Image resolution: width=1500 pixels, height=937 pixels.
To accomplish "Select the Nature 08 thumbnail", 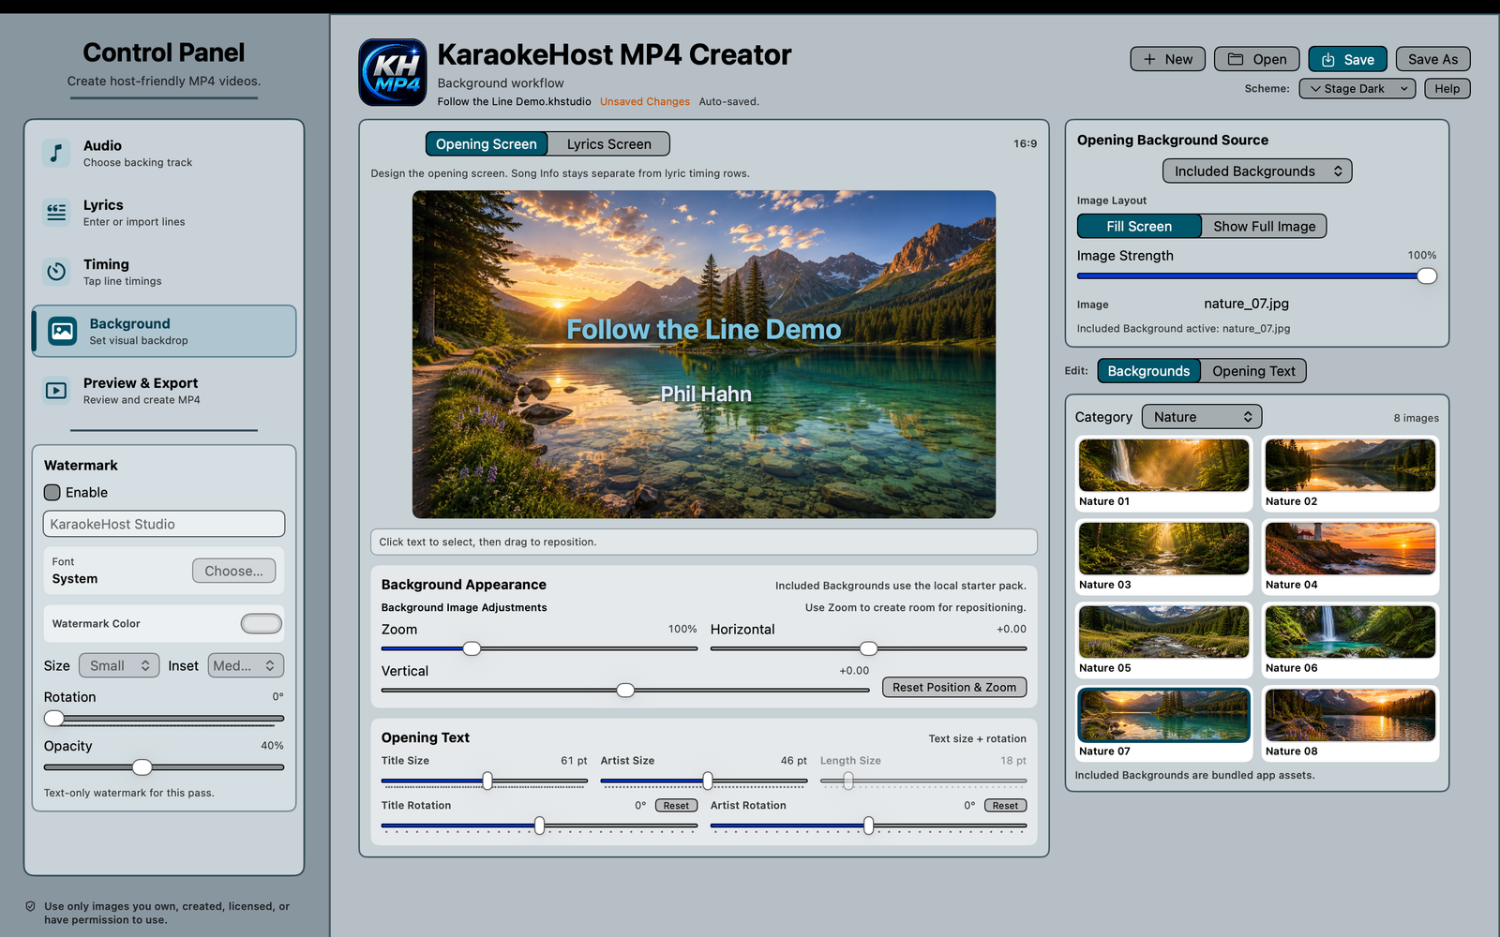I will pyautogui.click(x=1350, y=715).
